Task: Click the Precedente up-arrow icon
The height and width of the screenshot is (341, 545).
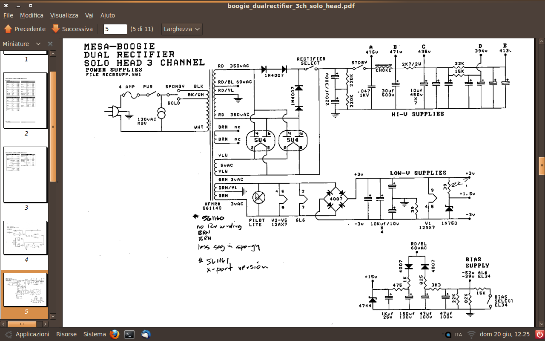Action: pos(8,29)
